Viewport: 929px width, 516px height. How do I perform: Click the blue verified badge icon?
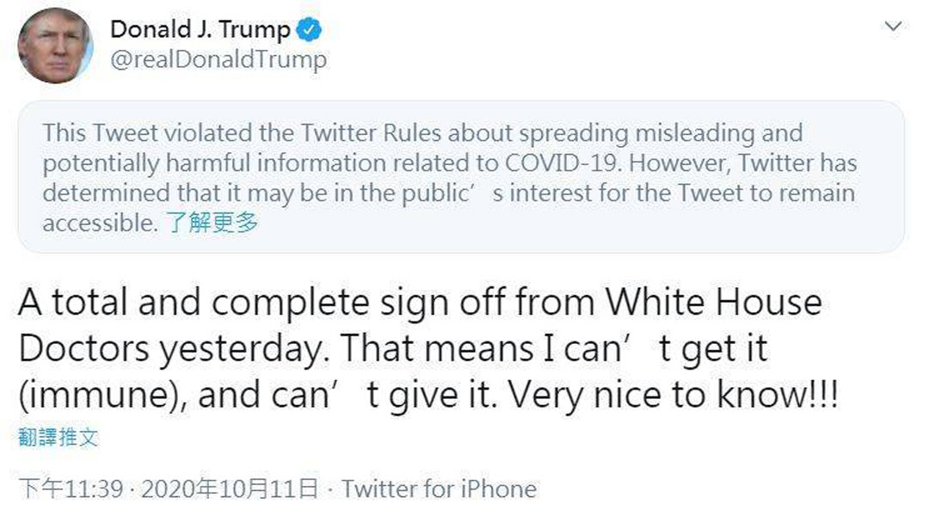click(309, 29)
